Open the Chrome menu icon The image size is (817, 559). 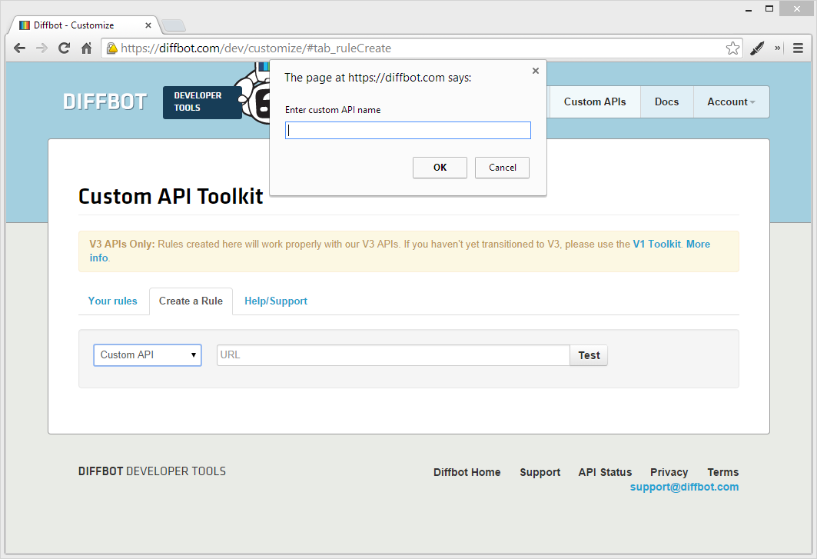coord(798,48)
